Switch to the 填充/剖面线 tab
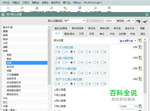Screen dimensions: 150x111 click(x=61, y=28)
